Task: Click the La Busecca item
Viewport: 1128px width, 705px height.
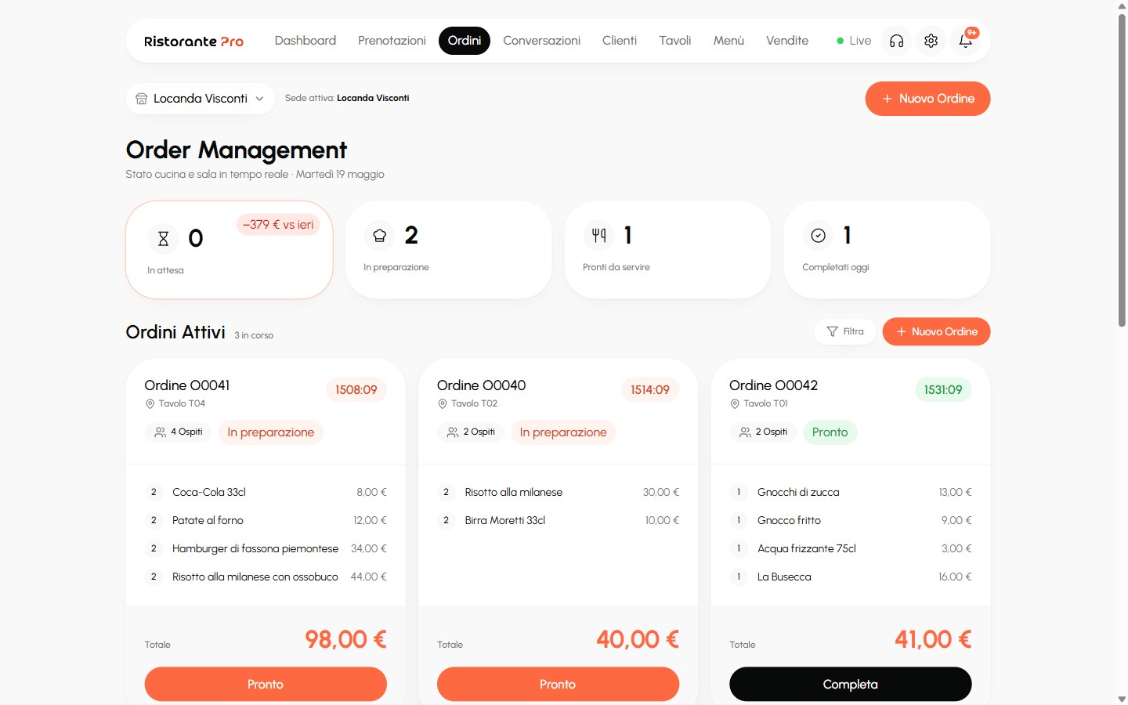Action: pyautogui.click(x=850, y=577)
